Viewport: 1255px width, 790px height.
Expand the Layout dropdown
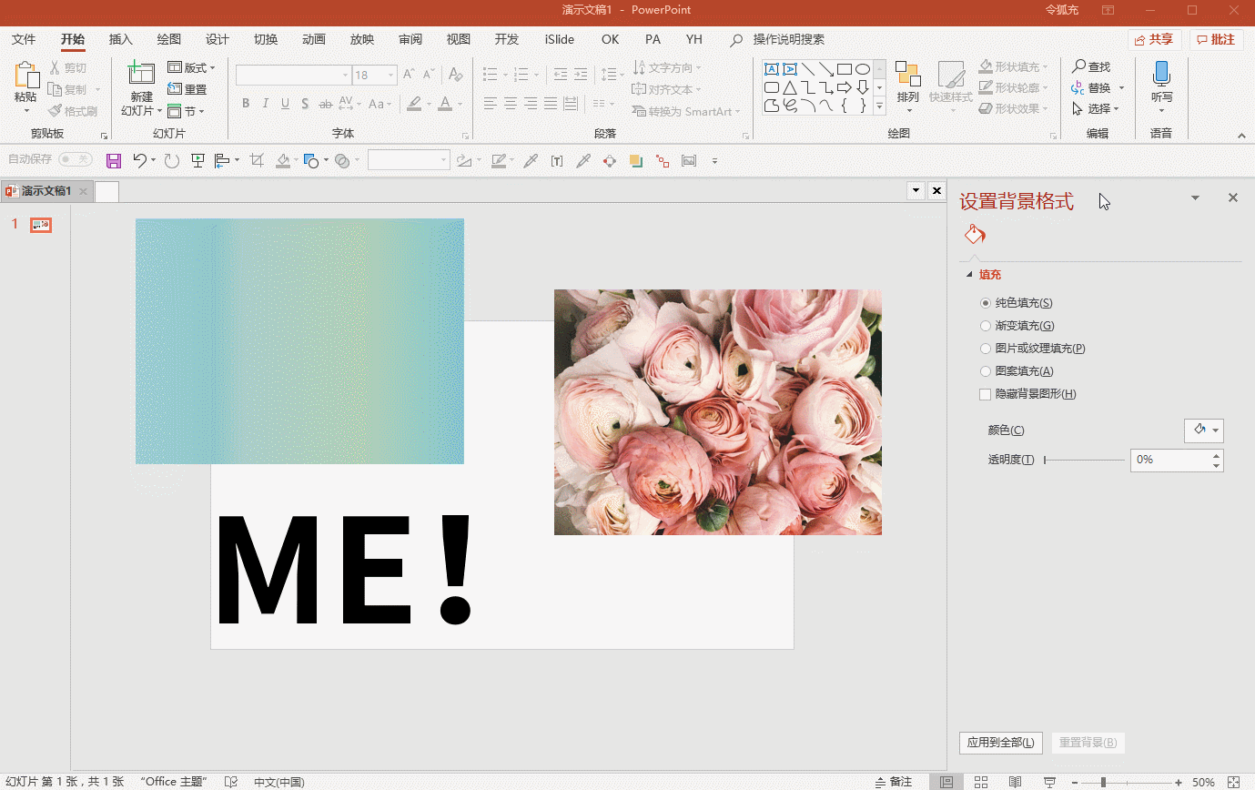(x=192, y=68)
